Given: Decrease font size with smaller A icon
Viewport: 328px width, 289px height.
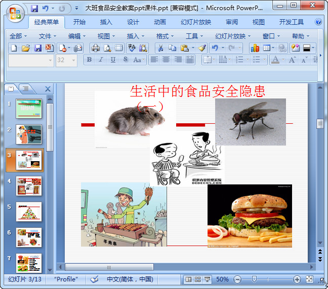Looking at the screenshot, I should point(304,60).
